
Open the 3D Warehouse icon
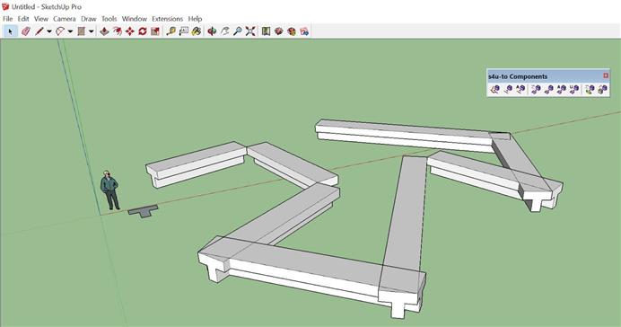click(266, 31)
